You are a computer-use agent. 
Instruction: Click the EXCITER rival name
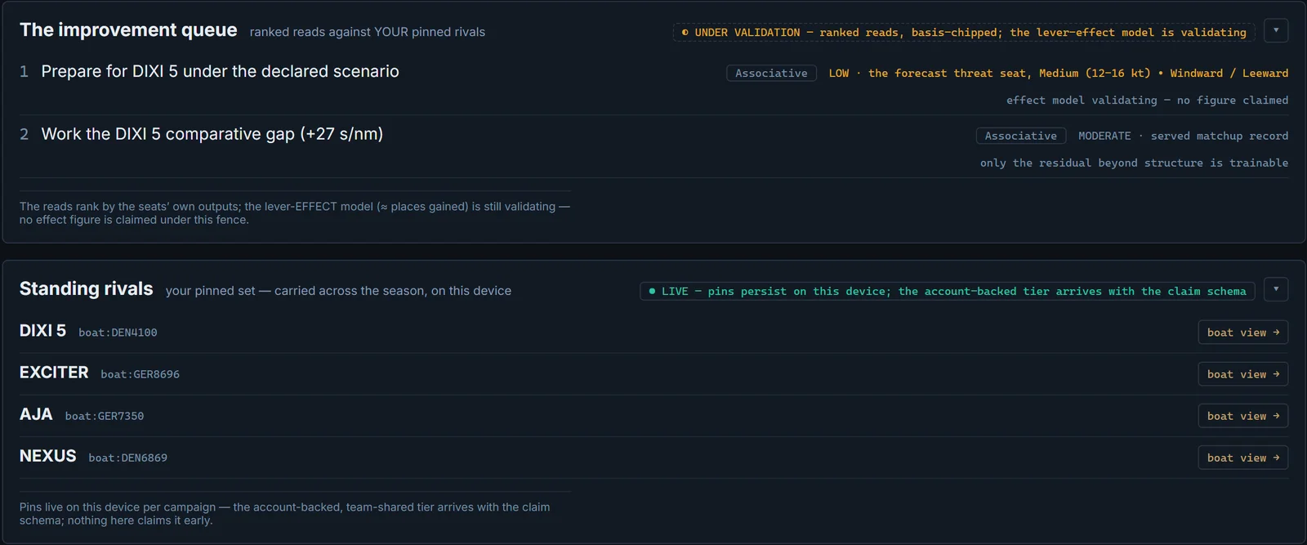(54, 373)
